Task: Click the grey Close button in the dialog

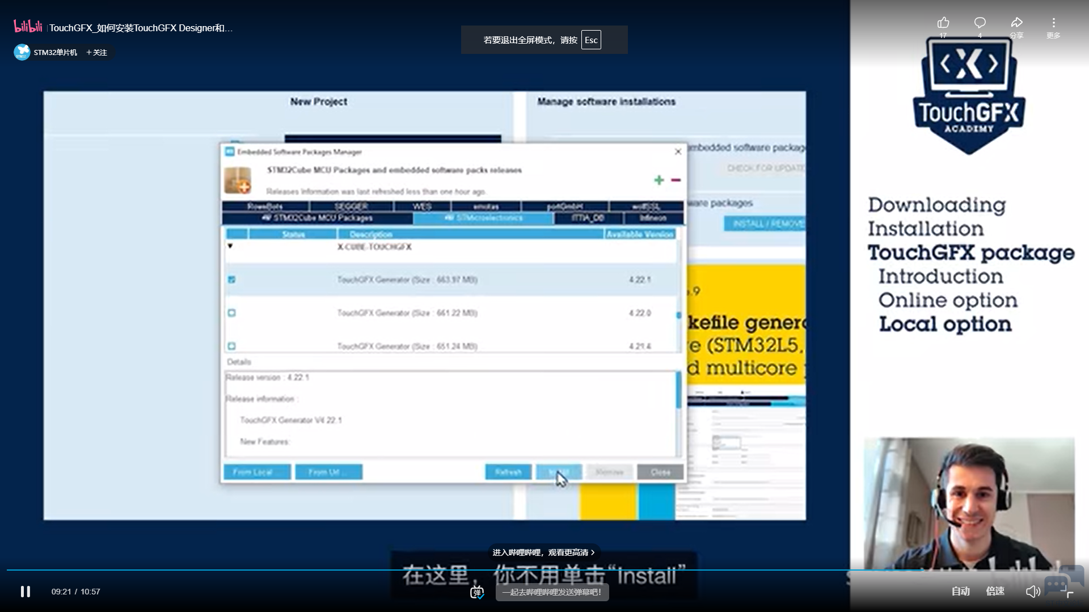Action: (x=660, y=472)
